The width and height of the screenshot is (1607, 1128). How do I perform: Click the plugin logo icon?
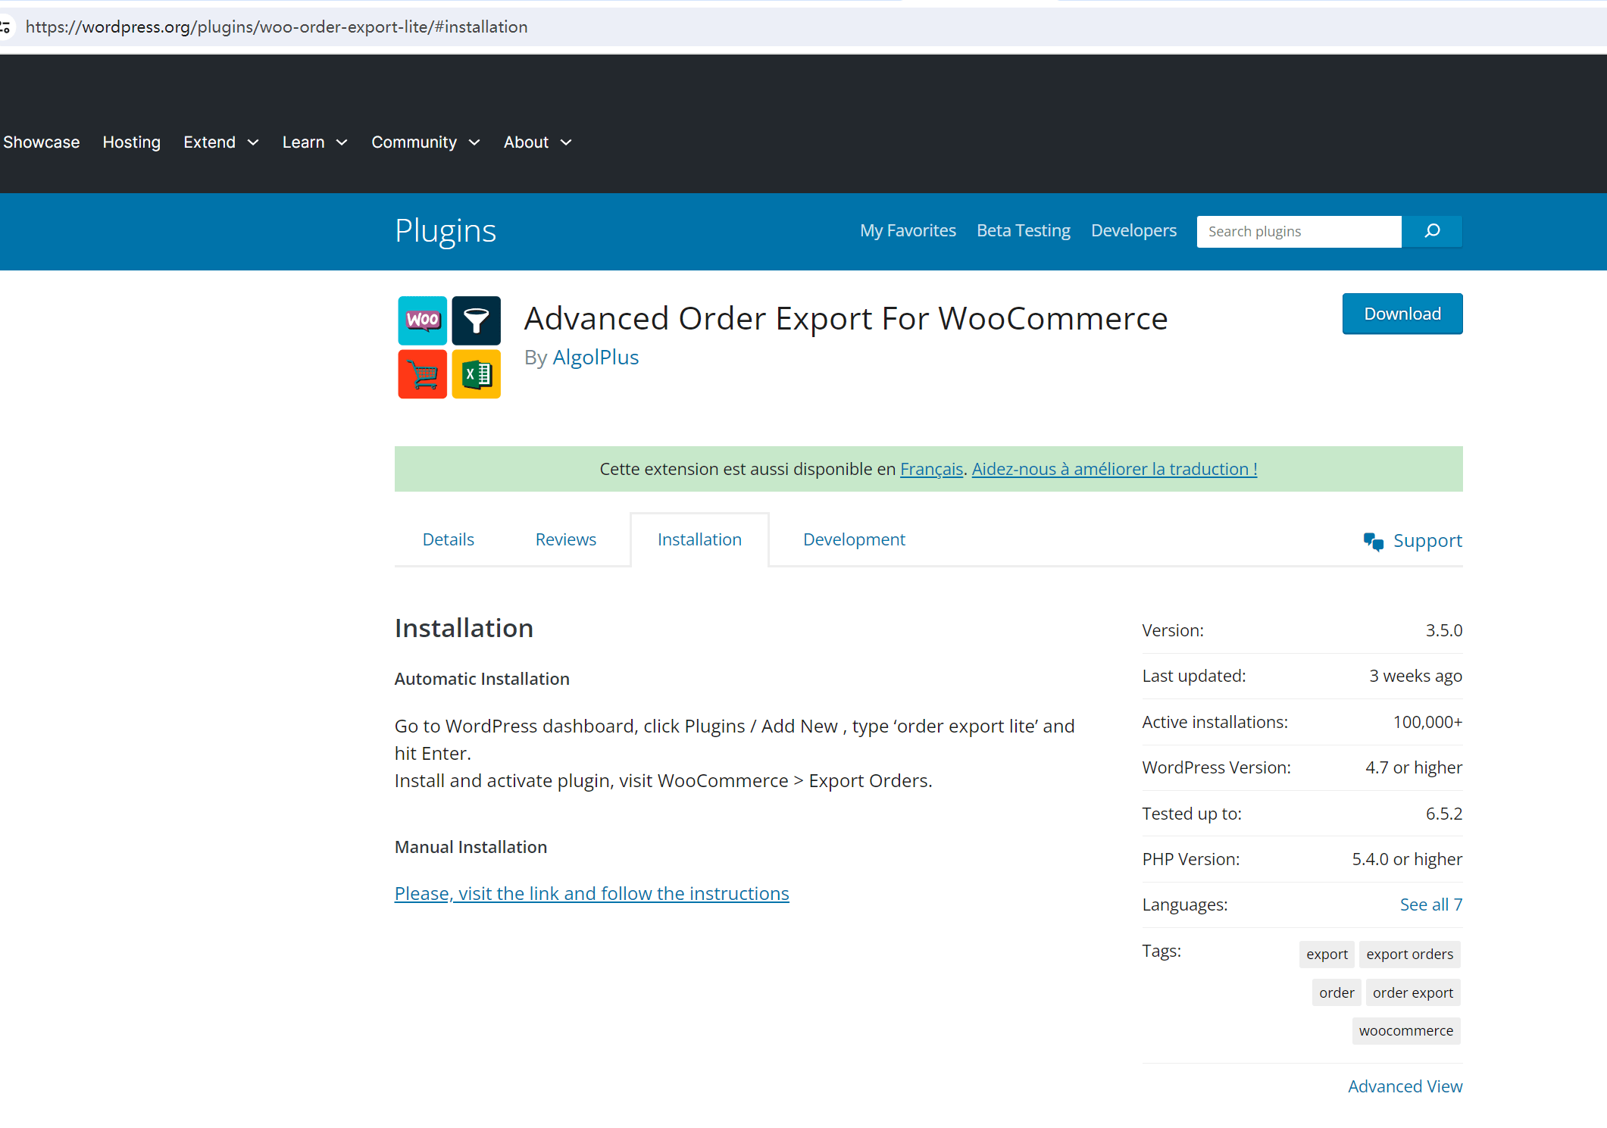click(x=449, y=347)
